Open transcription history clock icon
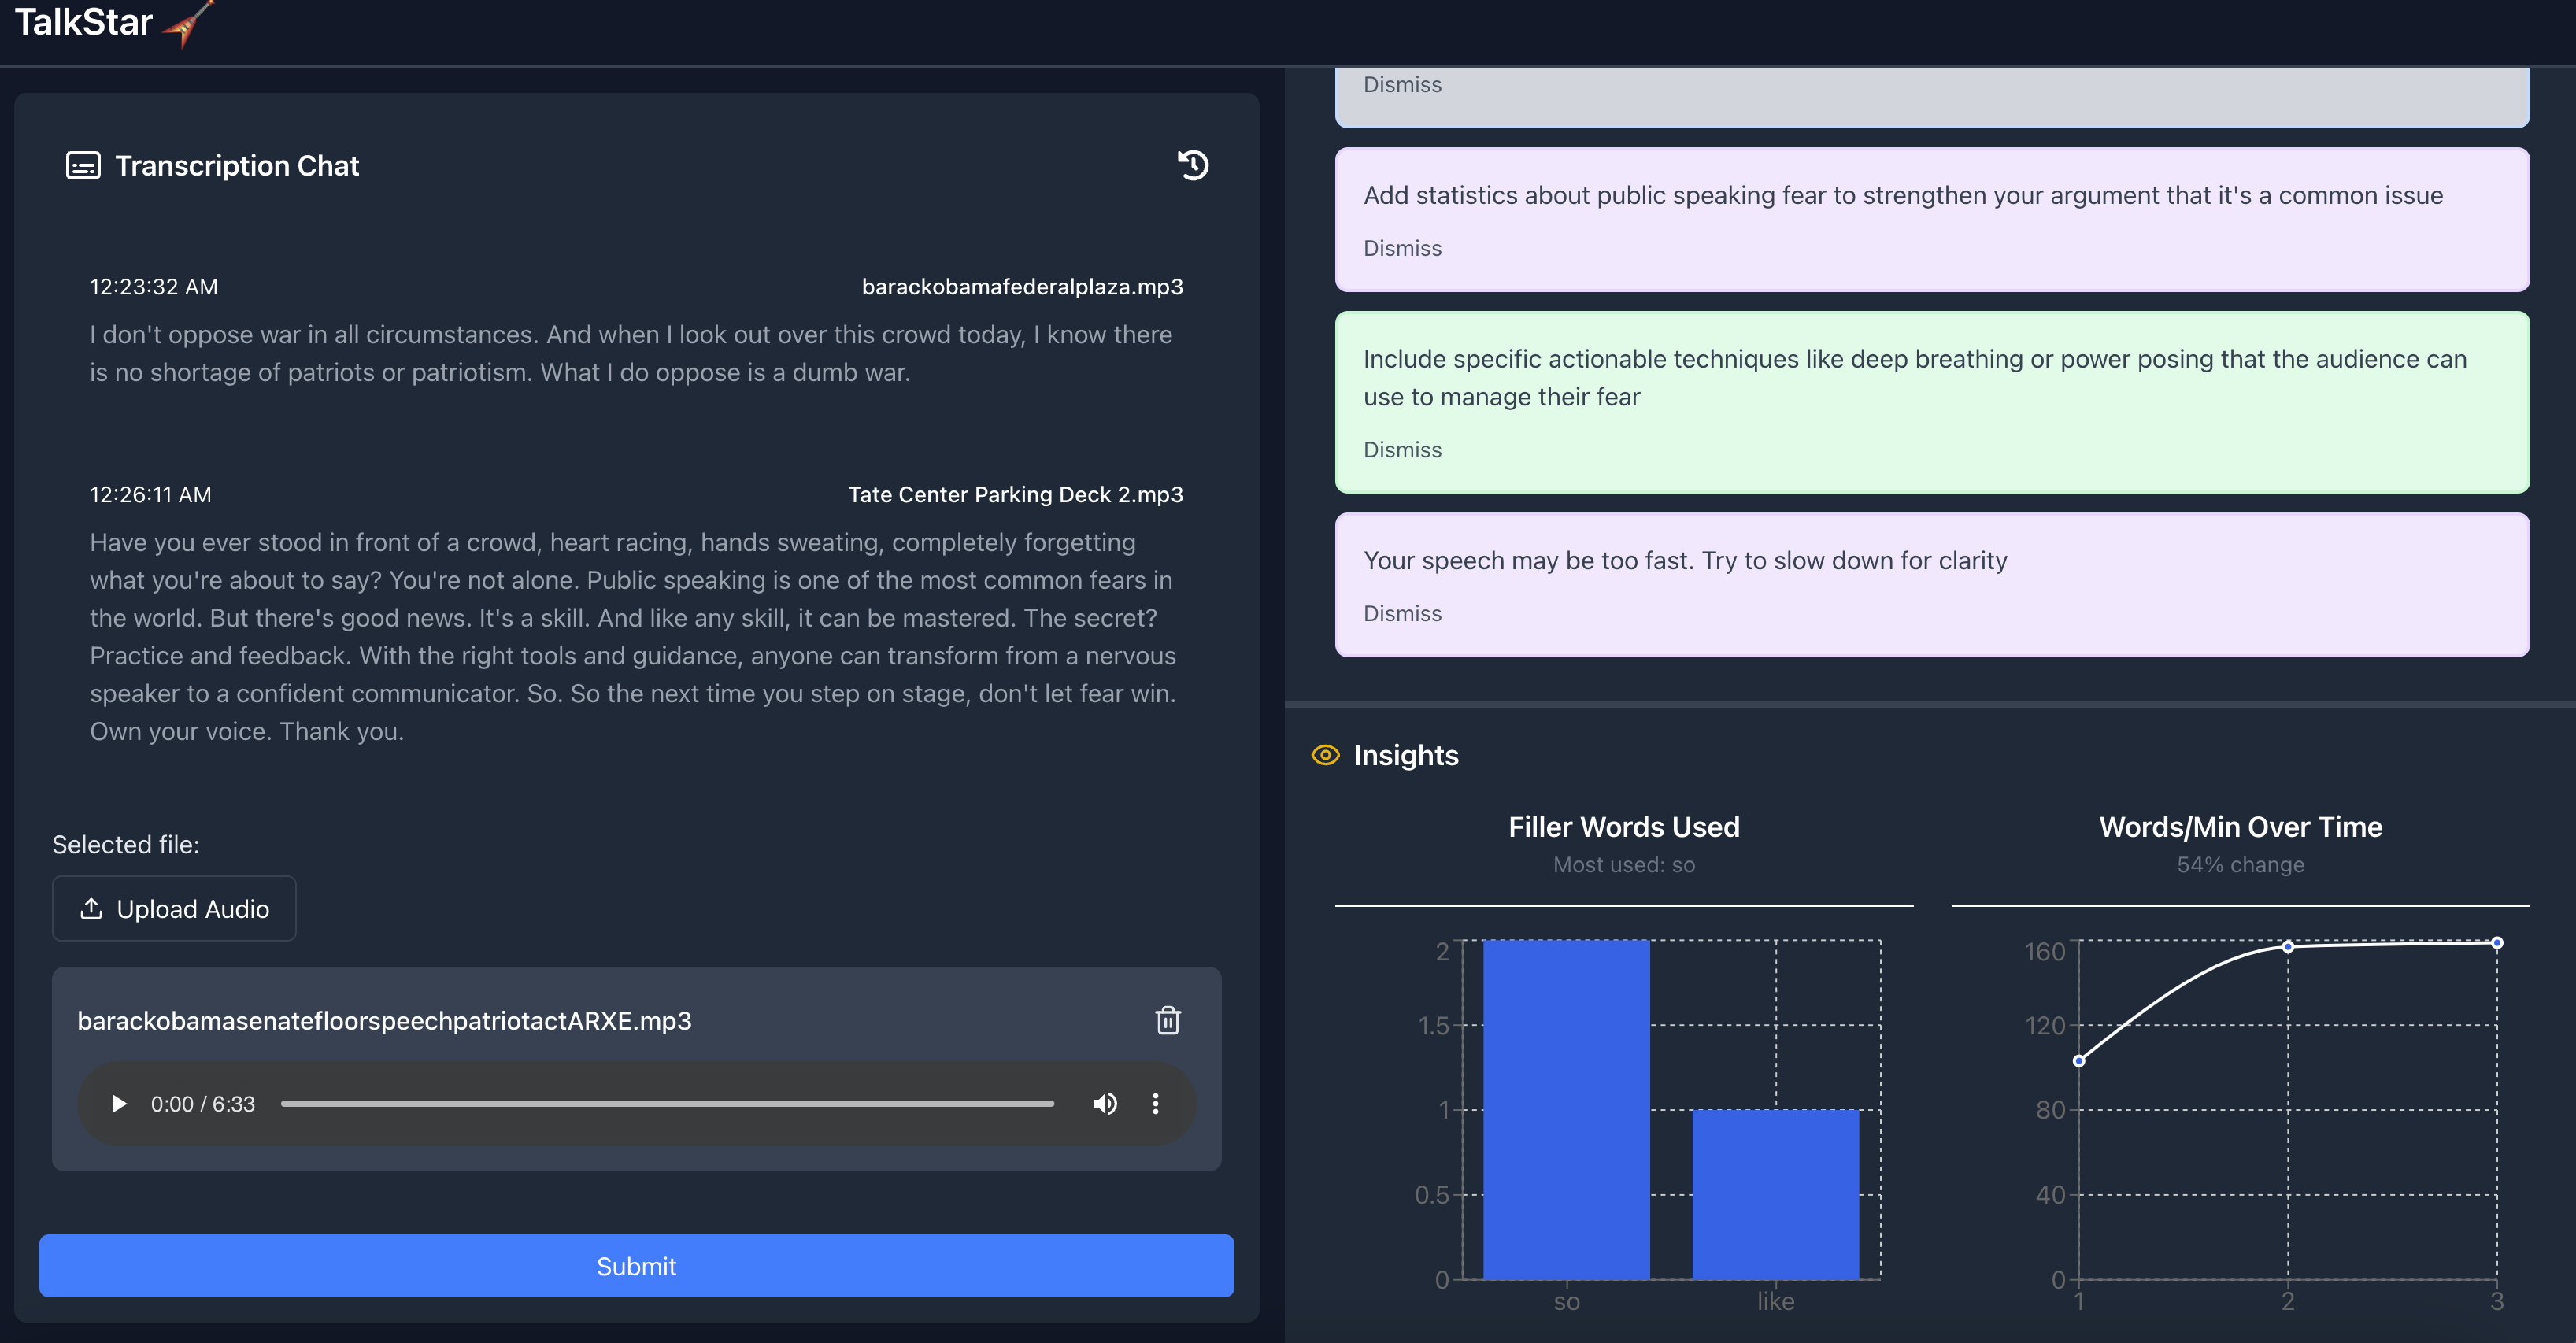The width and height of the screenshot is (2576, 1343). pyautogui.click(x=1192, y=165)
